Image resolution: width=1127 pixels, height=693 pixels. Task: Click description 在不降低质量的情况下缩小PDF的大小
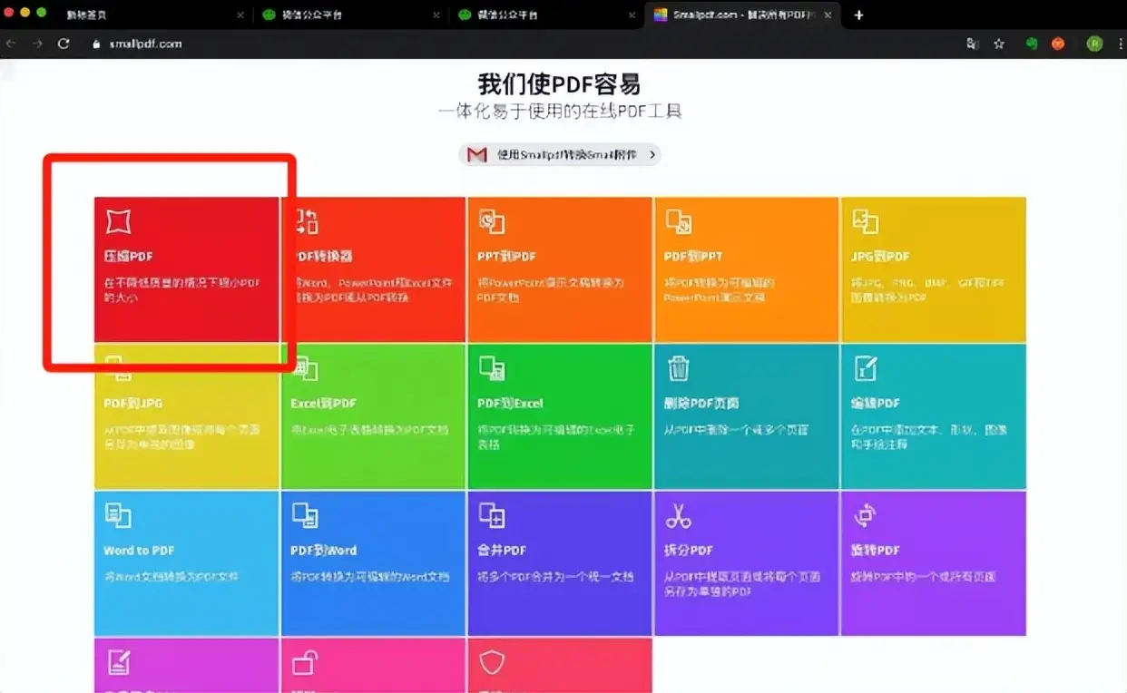click(x=182, y=290)
